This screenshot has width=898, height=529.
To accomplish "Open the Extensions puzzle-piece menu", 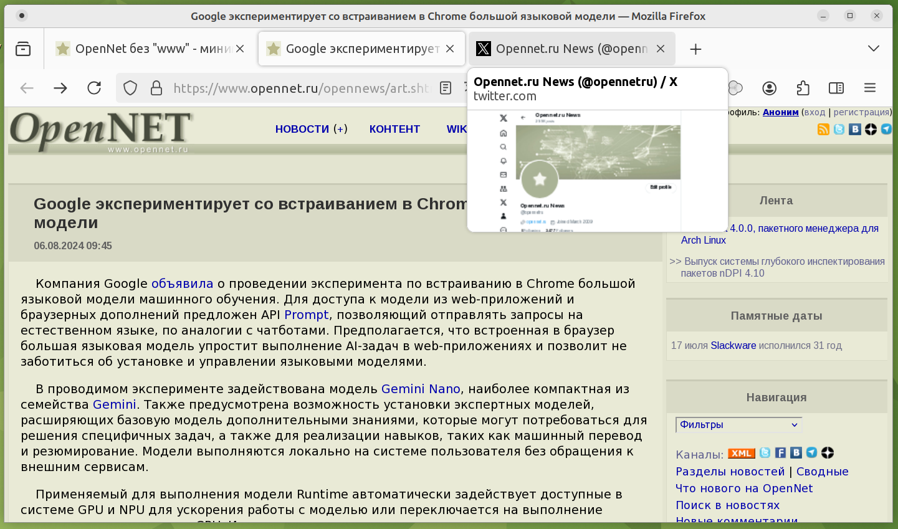I will [x=803, y=88].
